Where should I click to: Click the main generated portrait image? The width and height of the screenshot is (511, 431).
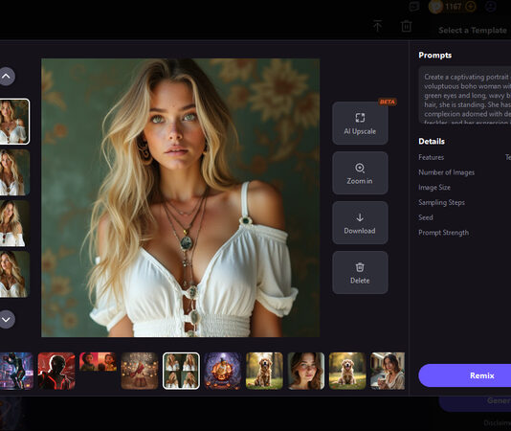coord(181,197)
